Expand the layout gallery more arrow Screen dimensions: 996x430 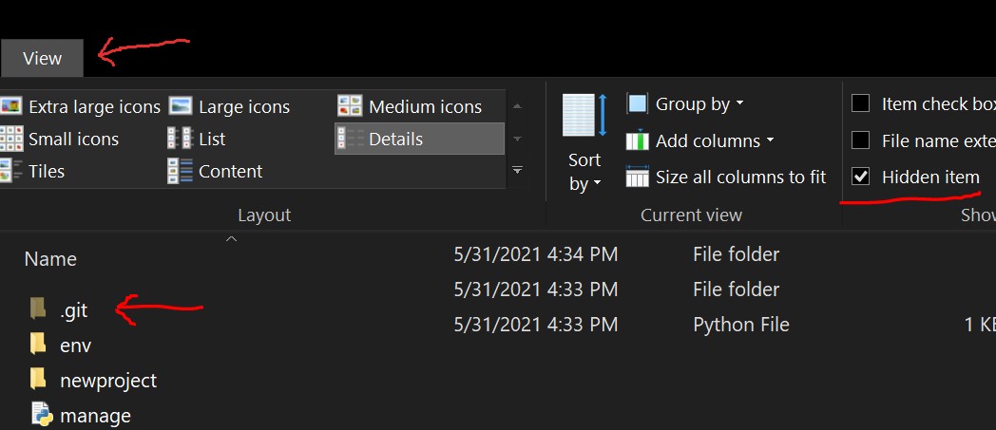click(518, 171)
